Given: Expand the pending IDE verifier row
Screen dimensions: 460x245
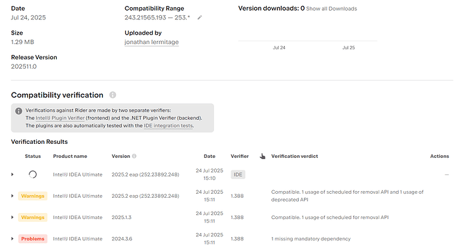Looking at the screenshot, I should (12, 174).
